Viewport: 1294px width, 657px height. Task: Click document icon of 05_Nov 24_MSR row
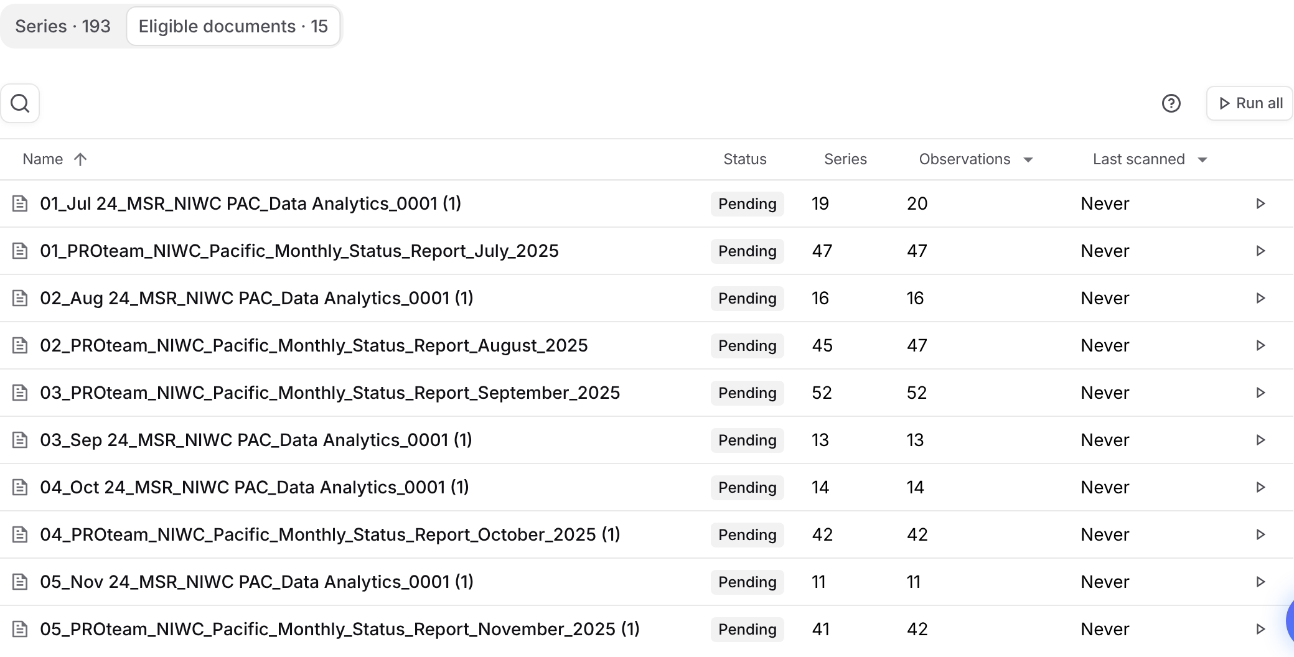[20, 582]
